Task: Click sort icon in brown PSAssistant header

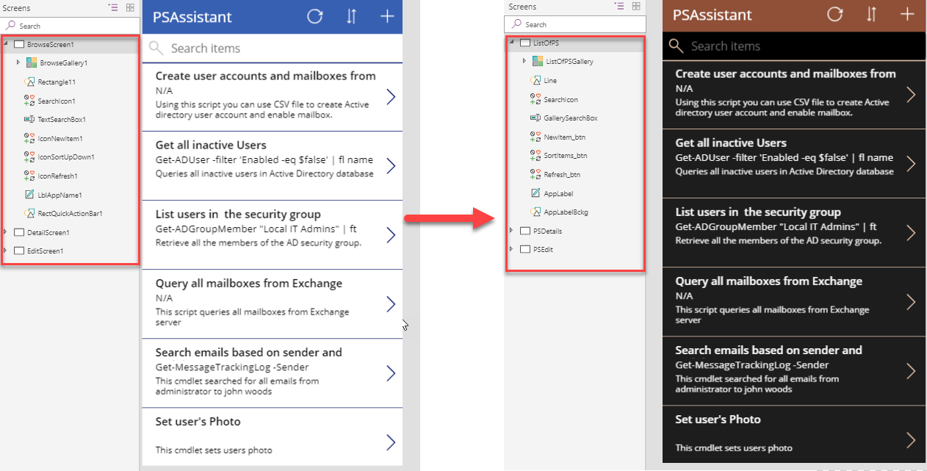Action: click(871, 14)
